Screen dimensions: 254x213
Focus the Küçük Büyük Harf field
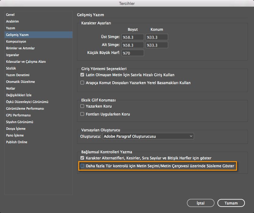[x=132, y=53]
